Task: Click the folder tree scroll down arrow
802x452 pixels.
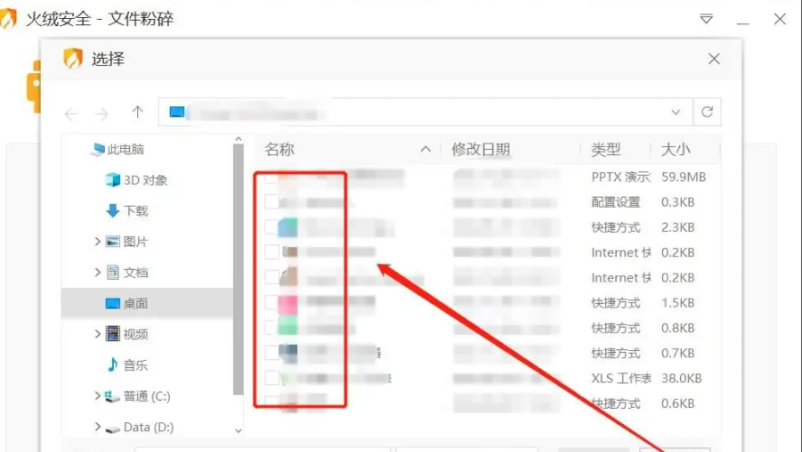Action: click(x=238, y=430)
